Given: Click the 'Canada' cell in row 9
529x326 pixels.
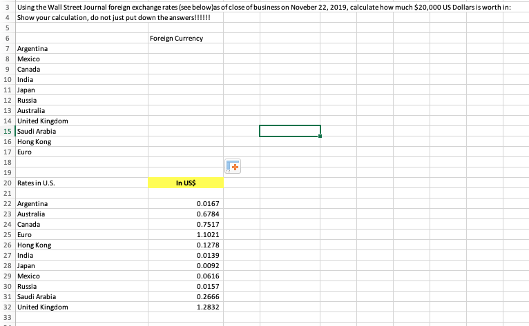Looking at the screenshot, I should click(x=81, y=70).
